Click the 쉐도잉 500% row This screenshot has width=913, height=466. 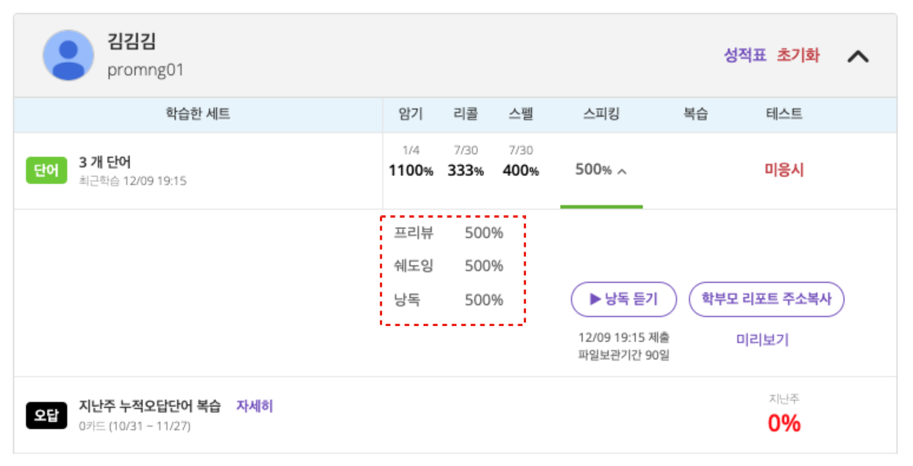click(448, 266)
